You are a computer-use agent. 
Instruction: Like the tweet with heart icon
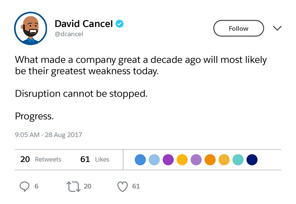point(122,186)
